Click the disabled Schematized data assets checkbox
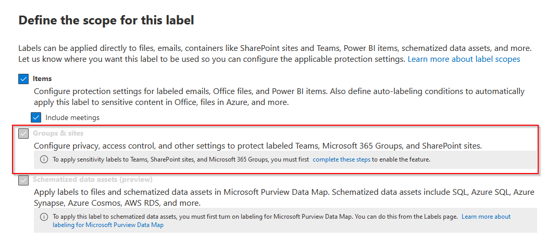This screenshot has width=547, height=240. pyautogui.click(x=23, y=180)
